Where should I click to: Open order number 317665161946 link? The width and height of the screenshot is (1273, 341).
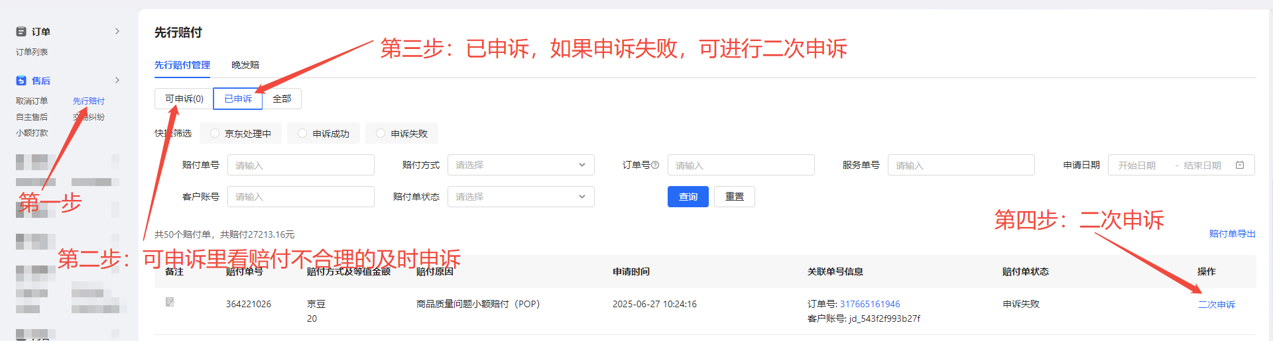[870, 304]
